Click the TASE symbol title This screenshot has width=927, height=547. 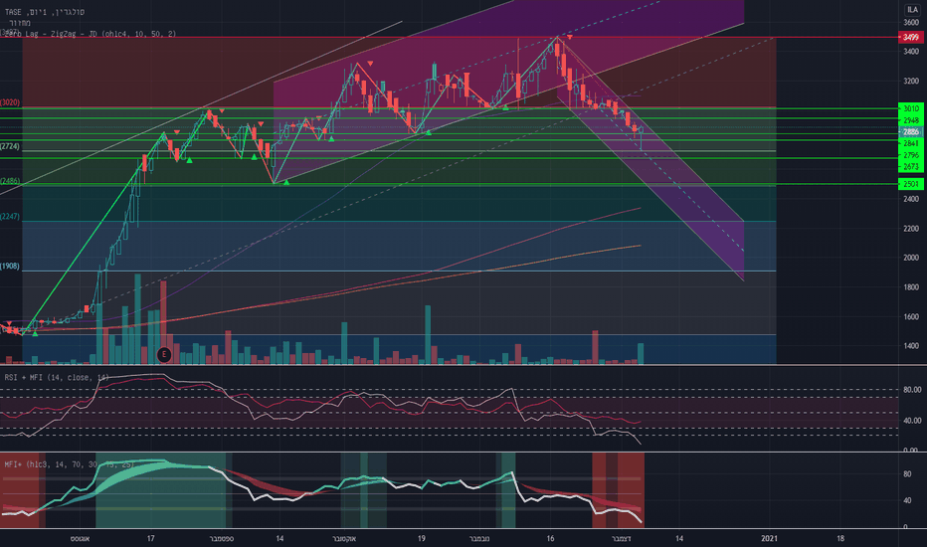pyautogui.click(x=45, y=12)
